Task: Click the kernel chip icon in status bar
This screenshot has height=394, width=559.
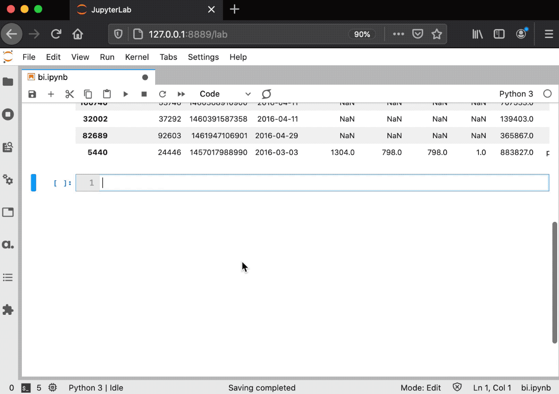Action: pyautogui.click(x=53, y=388)
